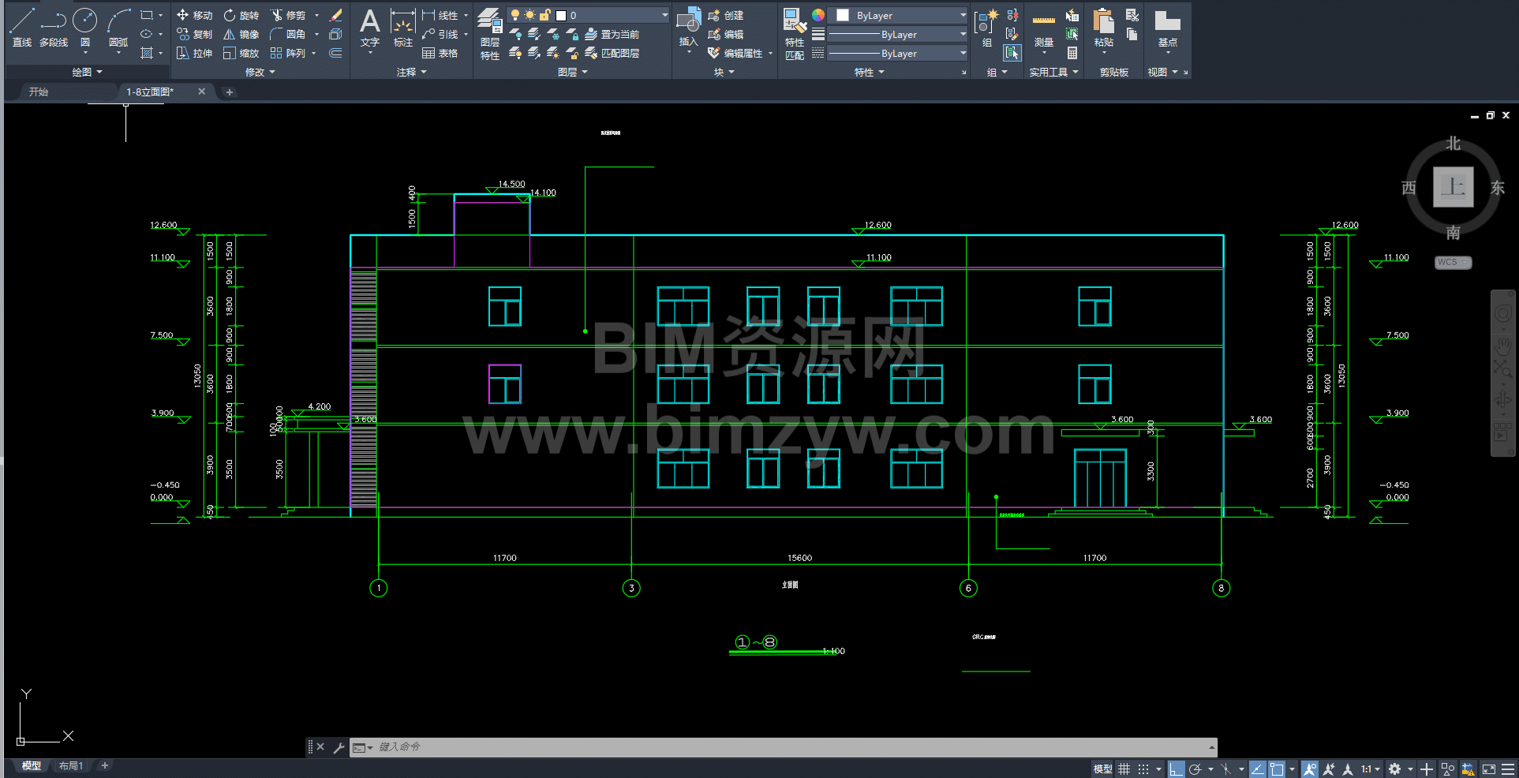Viewport: 1519px width, 778px height.
Task: Open the layer selection dropdown
Action: (664, 15)
